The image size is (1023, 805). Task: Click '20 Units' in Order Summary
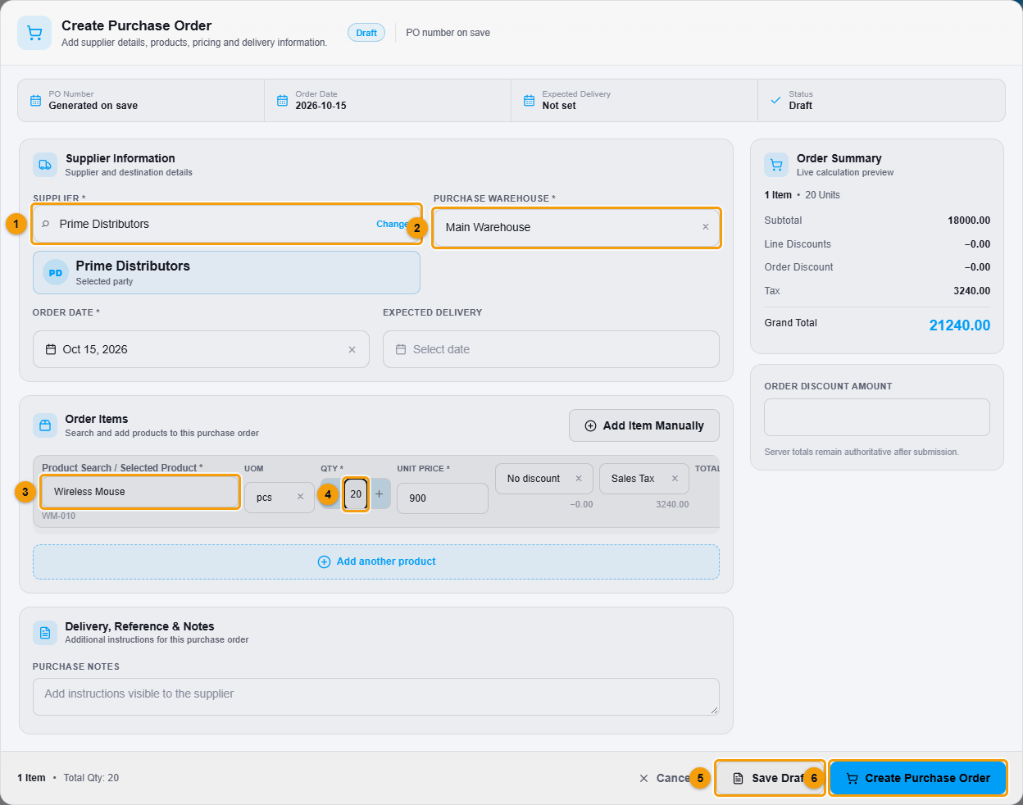coord(822,195)
